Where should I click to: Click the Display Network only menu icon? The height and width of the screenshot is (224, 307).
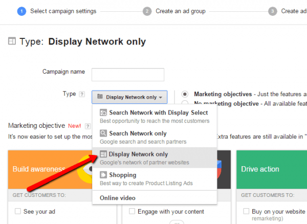click(103, 154)
